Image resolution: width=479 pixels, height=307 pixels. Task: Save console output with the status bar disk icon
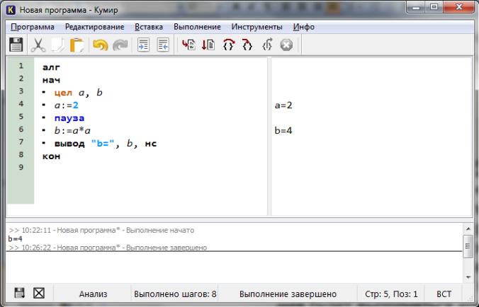click(20, 294)
